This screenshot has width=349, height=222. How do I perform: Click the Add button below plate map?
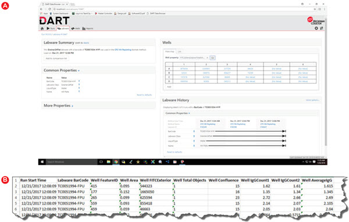(169, 87)
